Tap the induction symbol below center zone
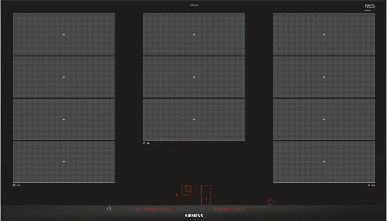 point(147,143)
